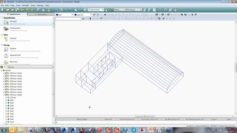Open the ModelIT menu
Image resolution: width=237 pixels, height=133 pixels.
point(26,6)
